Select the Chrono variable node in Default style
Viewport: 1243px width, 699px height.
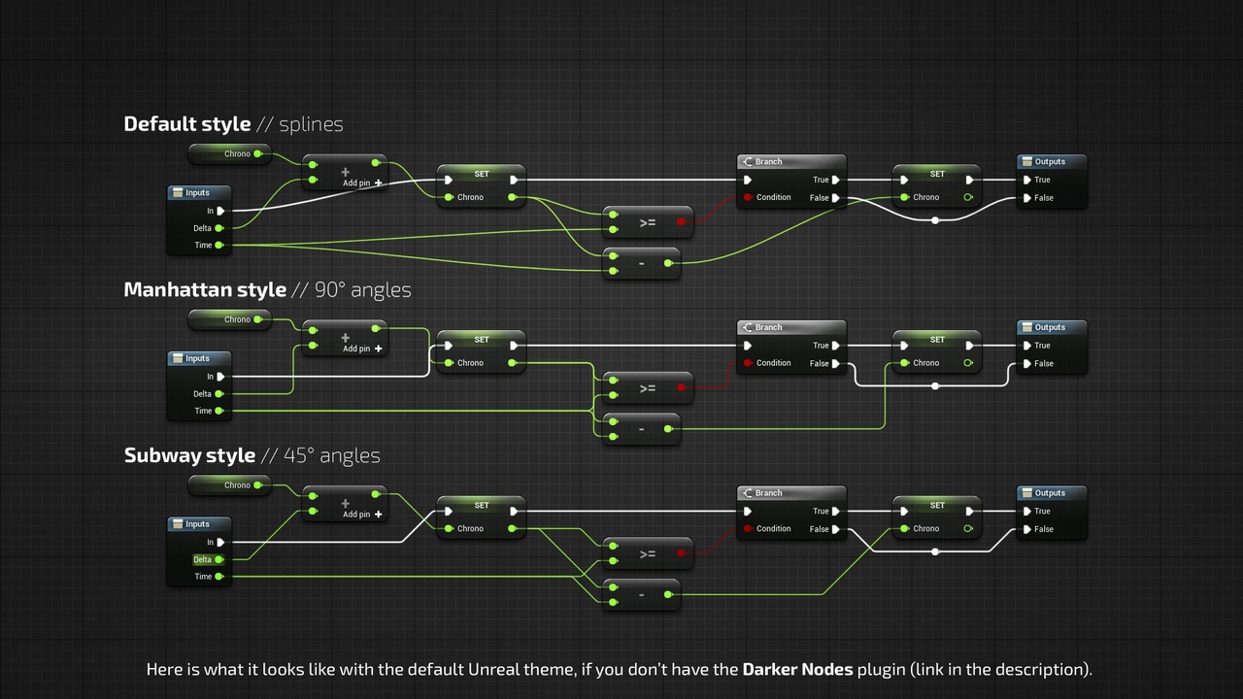tap(229, 154)
